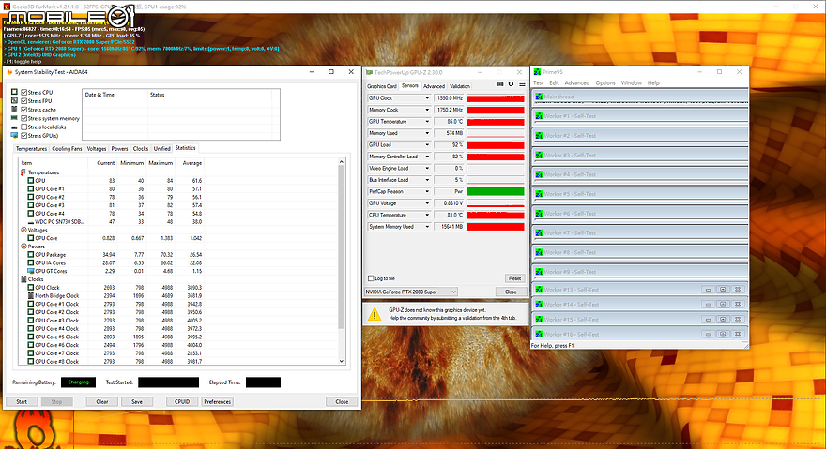Viewport: 826px width, 449px height.
Task: Click the PerfCap Reason green graph bar
Action: 496,191
